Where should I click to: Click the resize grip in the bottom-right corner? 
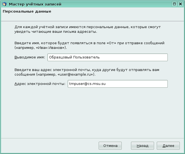(183, 152)
